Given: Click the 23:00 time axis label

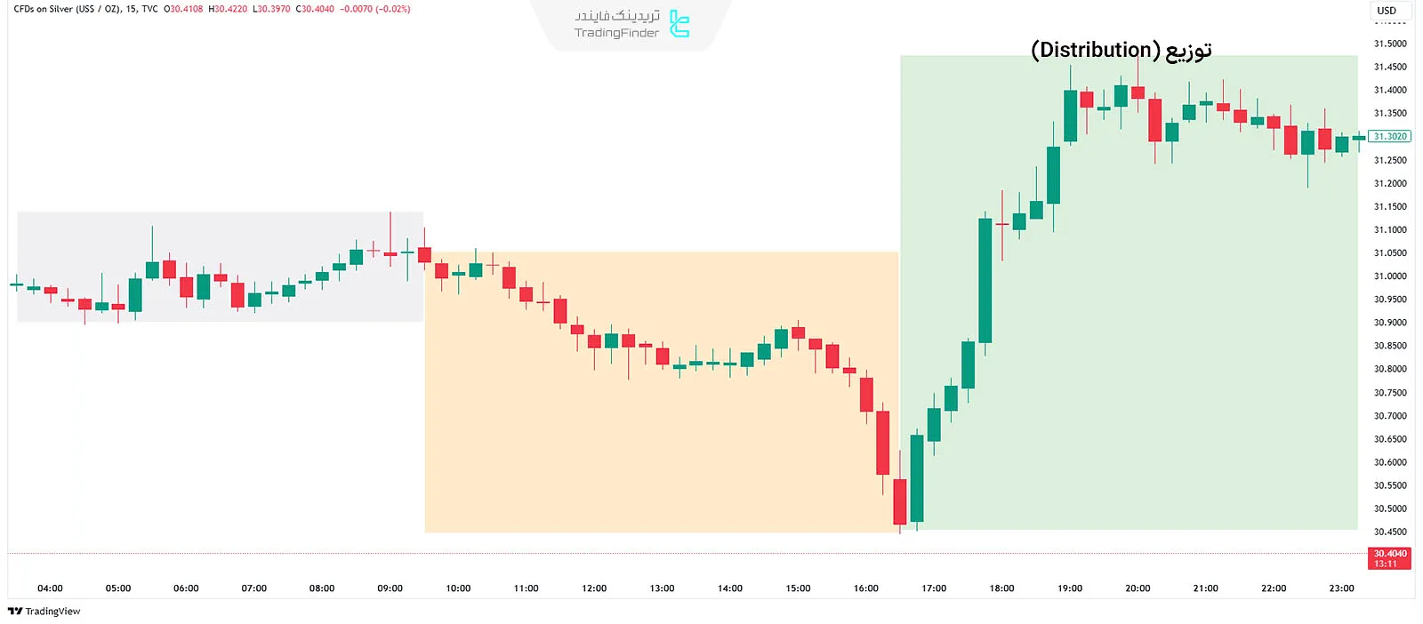Looking at the screenshot, I should [1341, 588].
